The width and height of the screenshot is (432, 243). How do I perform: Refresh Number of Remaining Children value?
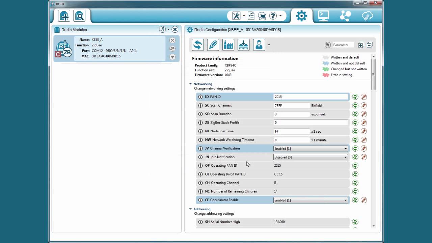point(355,191)
